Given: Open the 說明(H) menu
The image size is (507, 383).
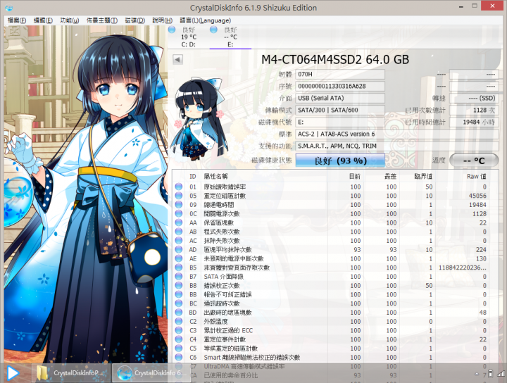Looking at the screenshot, I should pyautogui.click(x=163, y=20).
